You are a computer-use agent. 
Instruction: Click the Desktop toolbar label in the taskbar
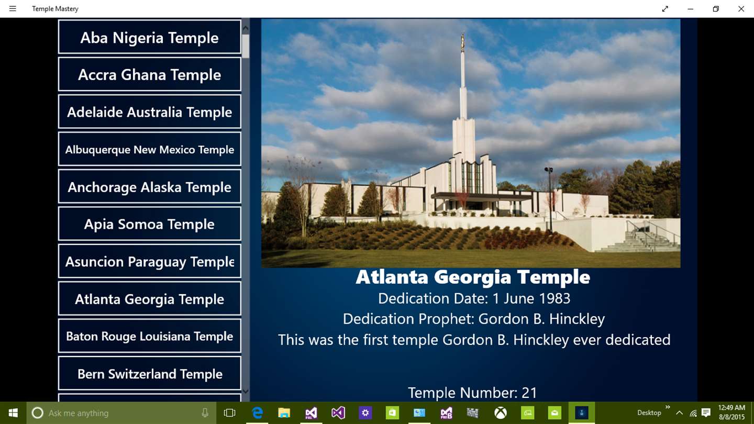(649, 413)
